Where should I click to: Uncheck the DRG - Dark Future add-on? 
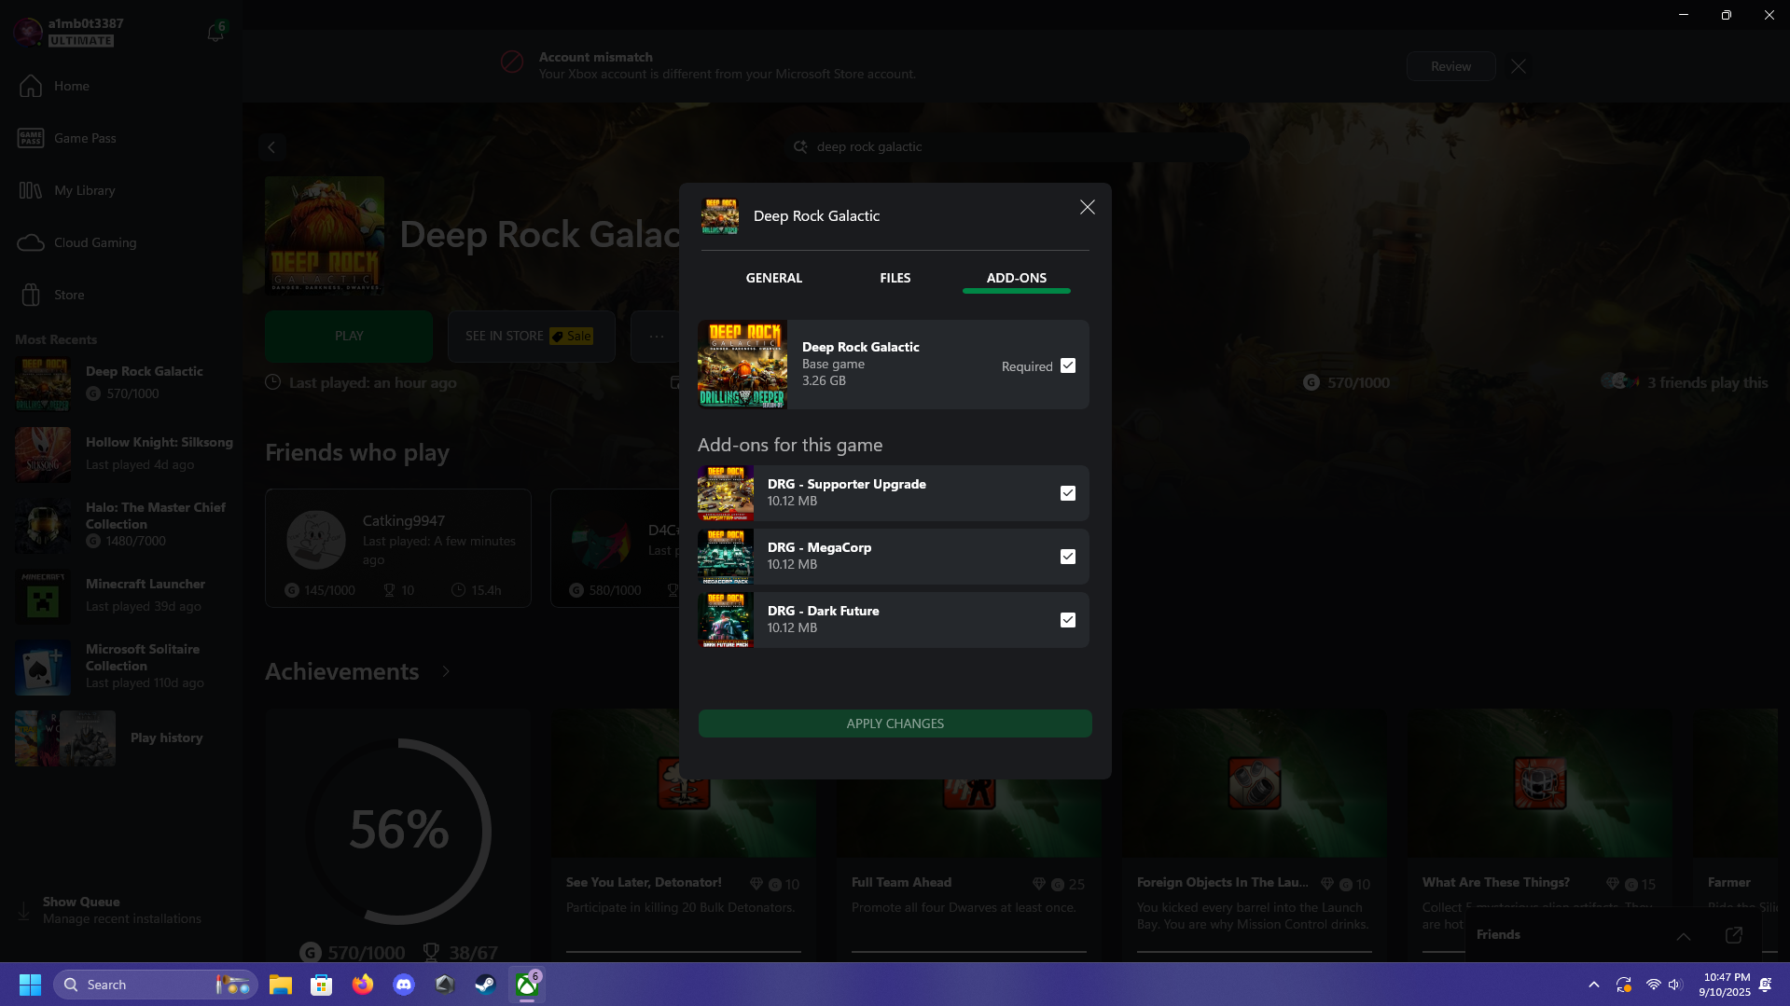point(1068,620)
